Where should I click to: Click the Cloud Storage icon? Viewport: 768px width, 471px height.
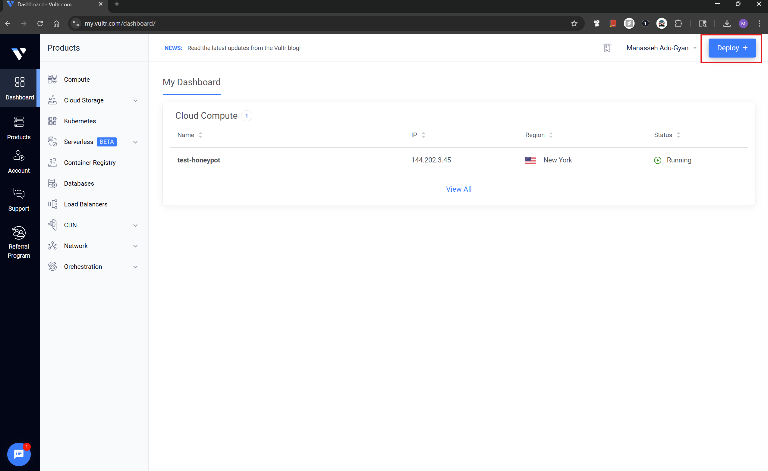52,100
